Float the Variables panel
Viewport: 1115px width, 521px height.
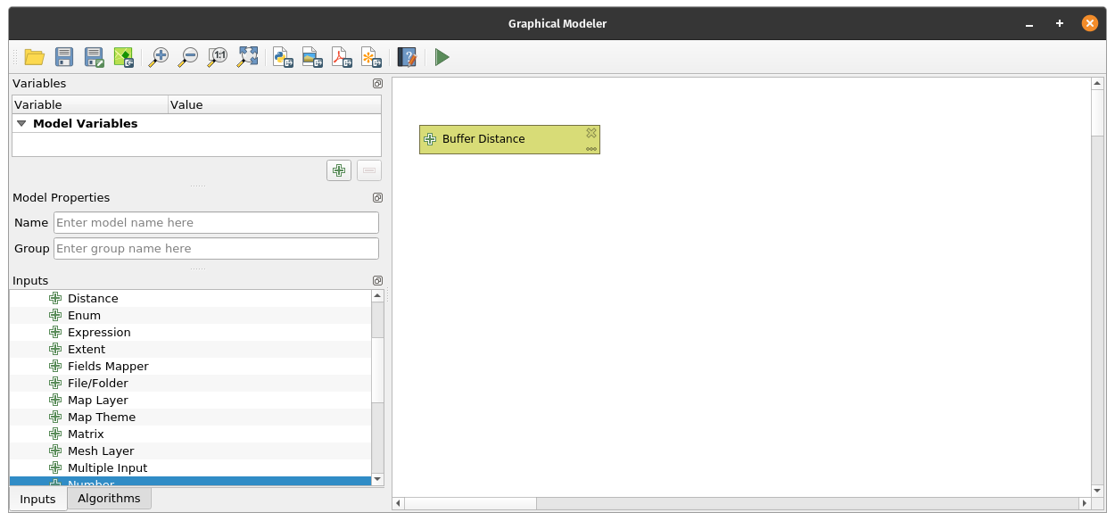(377, 84)
